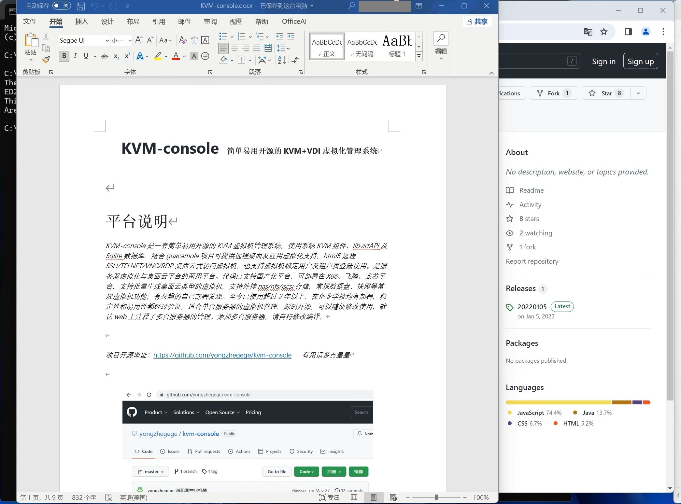Viewport: 681px width, 504px height.
Task: Open the OfficeAI ribbon tab
Action: point(294,21)
